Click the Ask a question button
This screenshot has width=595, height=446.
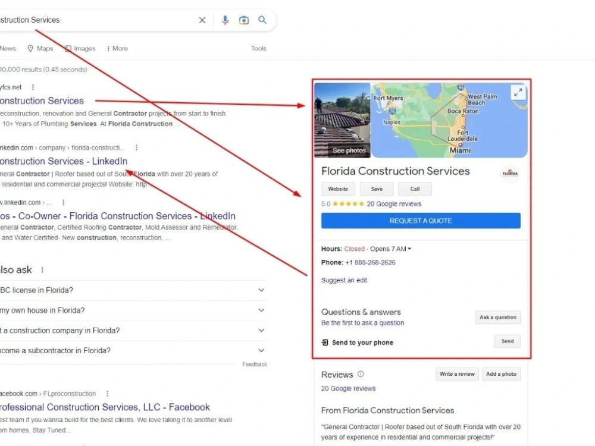(x=498, y=318)
